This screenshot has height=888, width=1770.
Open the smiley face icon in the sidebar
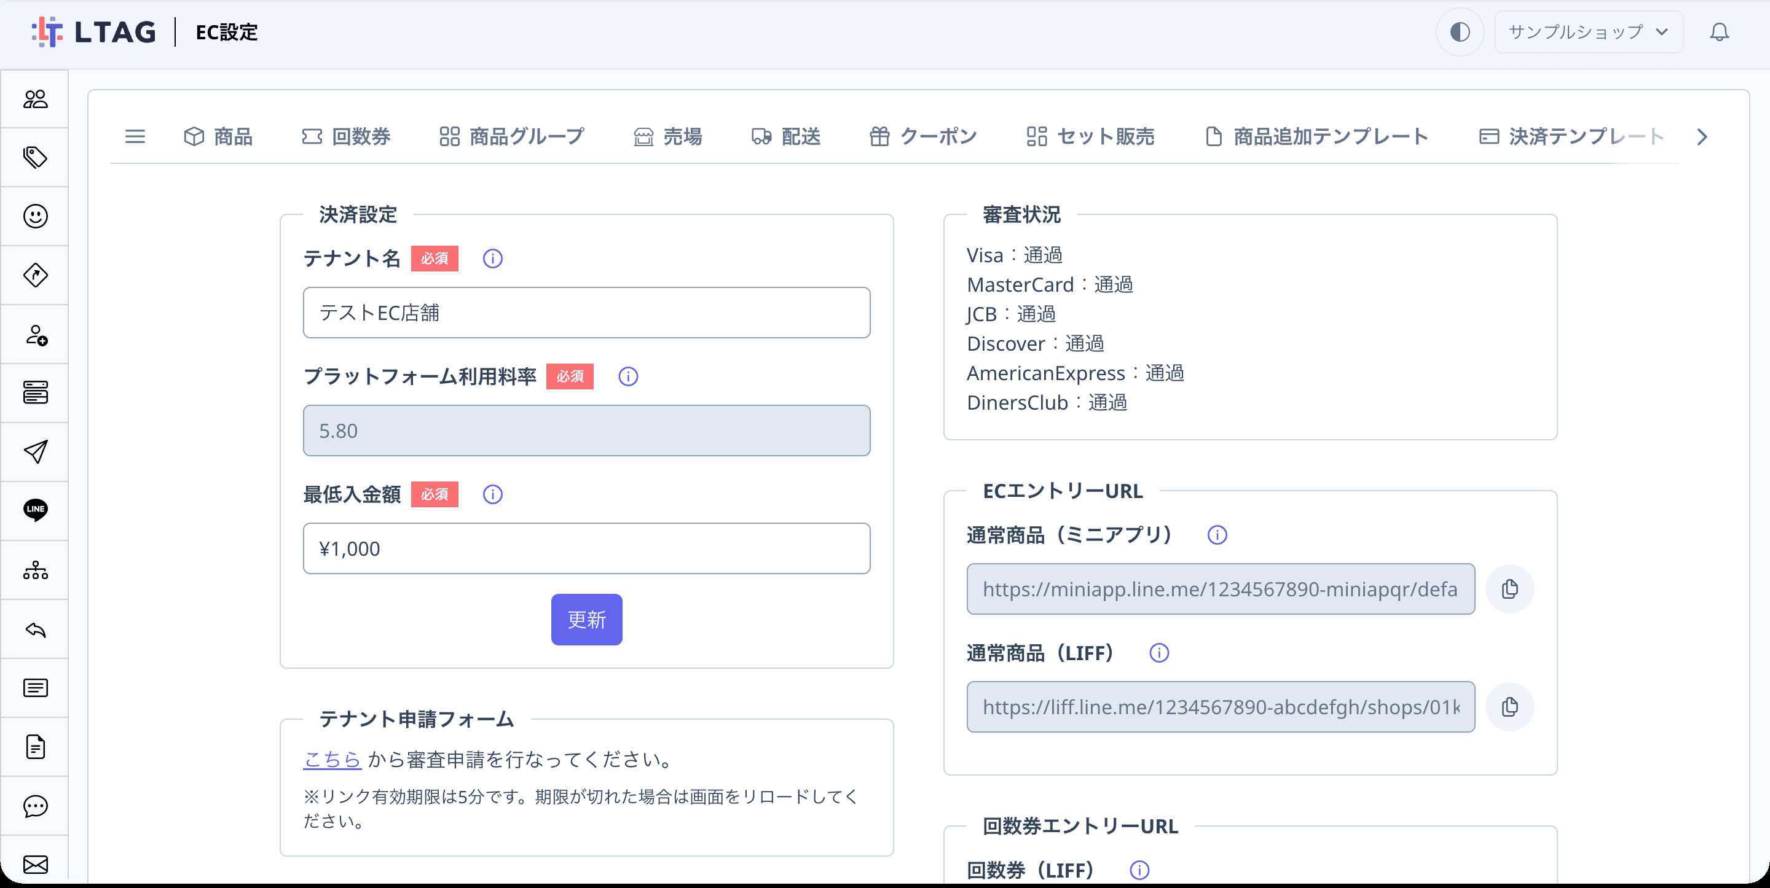point(35,216)
